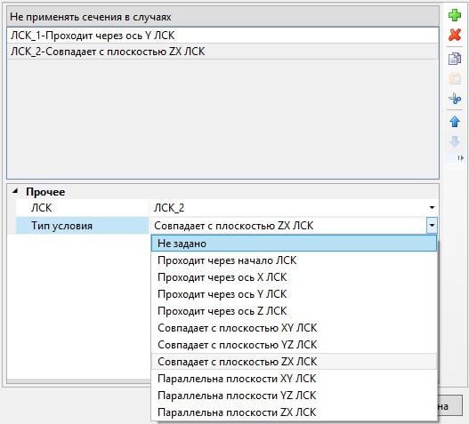
Task: Click the copy icon in side toolbar
Action: (x=455, y=59)
